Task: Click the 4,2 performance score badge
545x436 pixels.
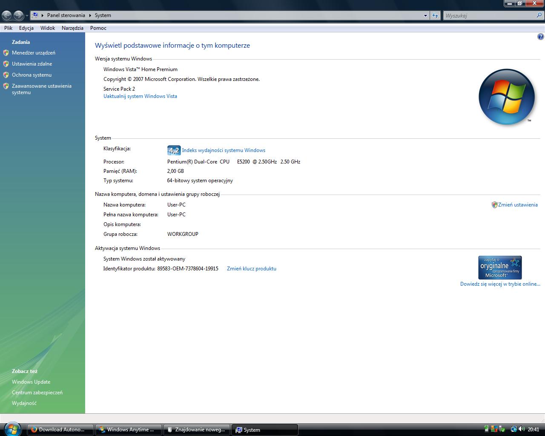Action: [x=174, y=150]
